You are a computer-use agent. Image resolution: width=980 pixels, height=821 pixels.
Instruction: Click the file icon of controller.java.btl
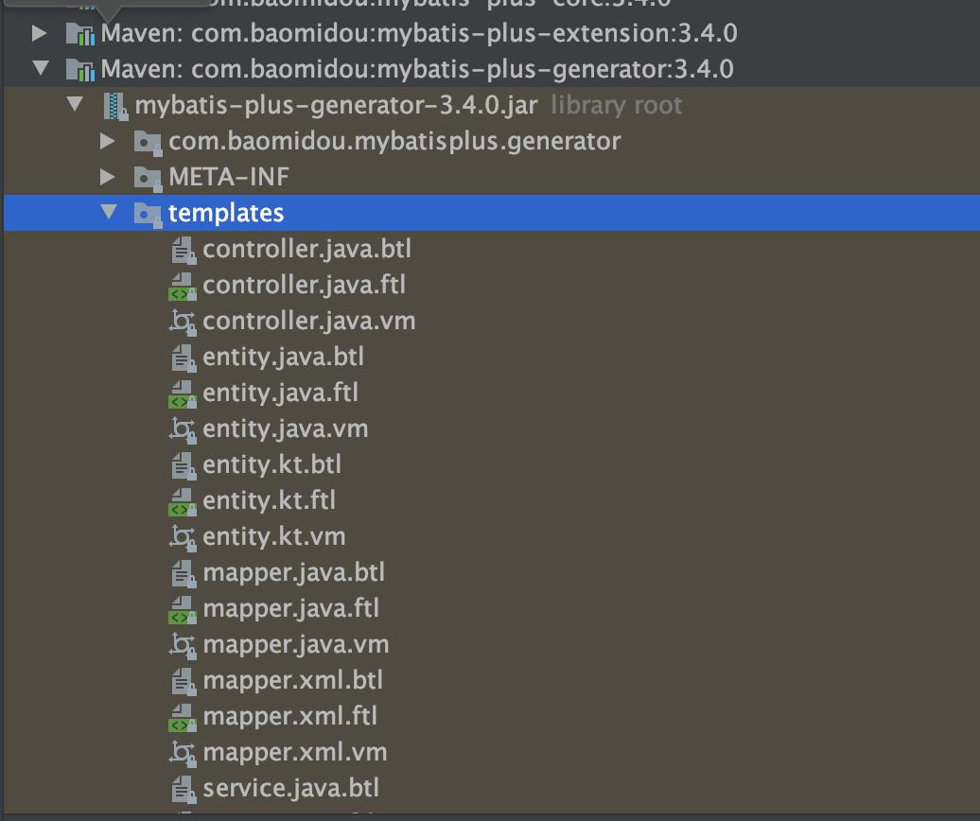point(184,251)
